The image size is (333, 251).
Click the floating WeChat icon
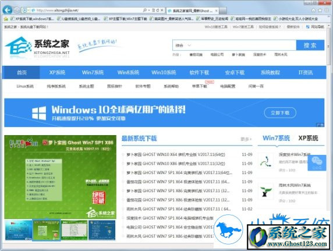(317, 163)
